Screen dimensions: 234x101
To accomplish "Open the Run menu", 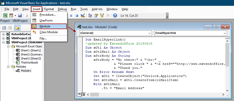I will coord(74,9).
